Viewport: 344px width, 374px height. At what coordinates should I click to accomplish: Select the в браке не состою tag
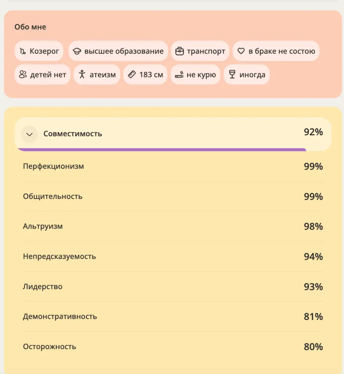[x=276, y=51]
